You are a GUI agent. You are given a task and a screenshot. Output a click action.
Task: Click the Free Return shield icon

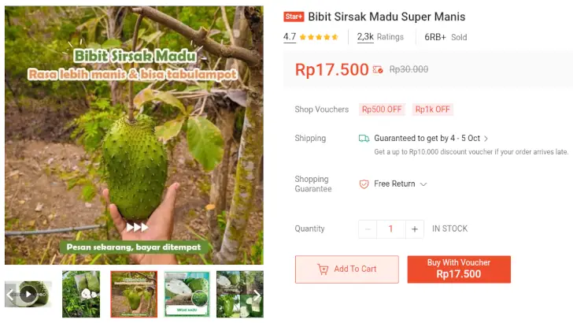coord(364,184)
